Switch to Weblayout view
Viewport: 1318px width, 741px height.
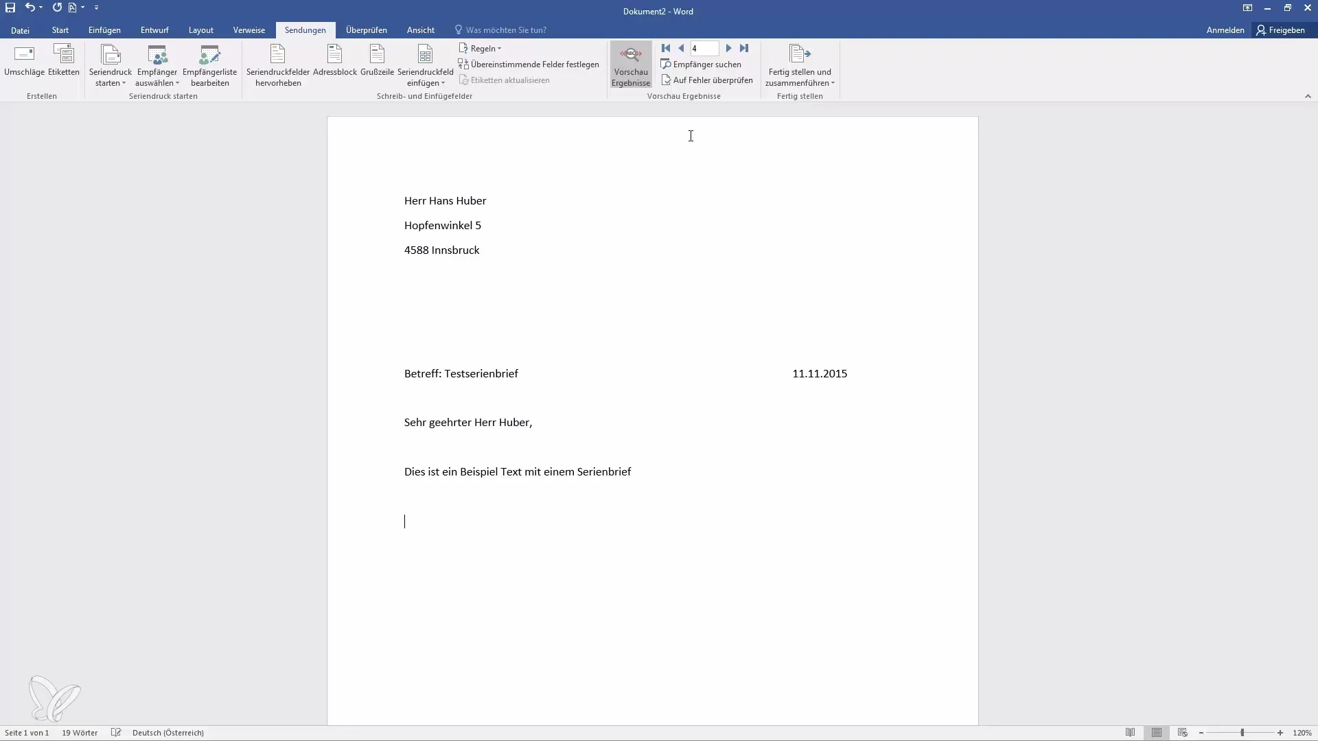tap(1183, 733)
